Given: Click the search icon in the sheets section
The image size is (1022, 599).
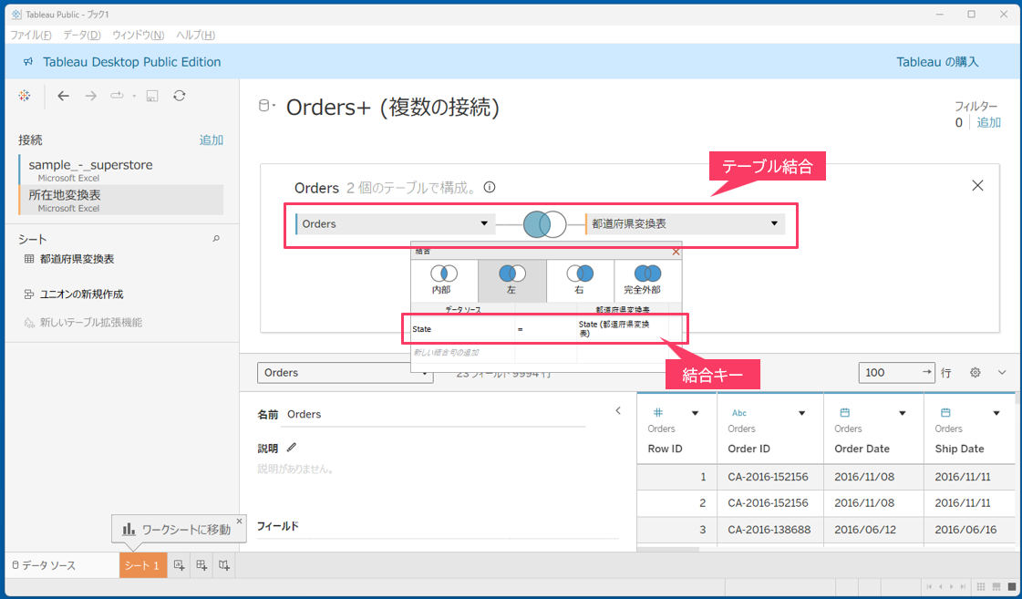Looking at the screenshot, I should tap(216, 239).
